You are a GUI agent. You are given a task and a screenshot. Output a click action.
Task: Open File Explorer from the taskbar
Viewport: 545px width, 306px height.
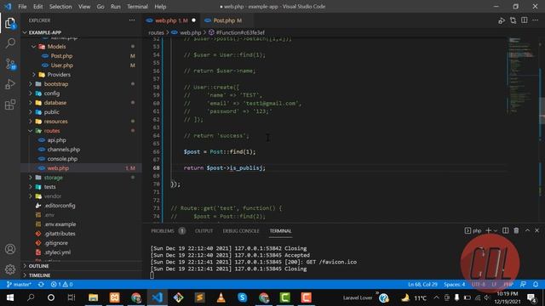93,297
